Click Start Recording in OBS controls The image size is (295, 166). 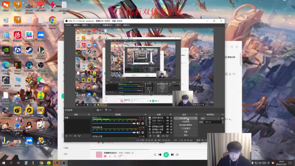tap(186, 122)
